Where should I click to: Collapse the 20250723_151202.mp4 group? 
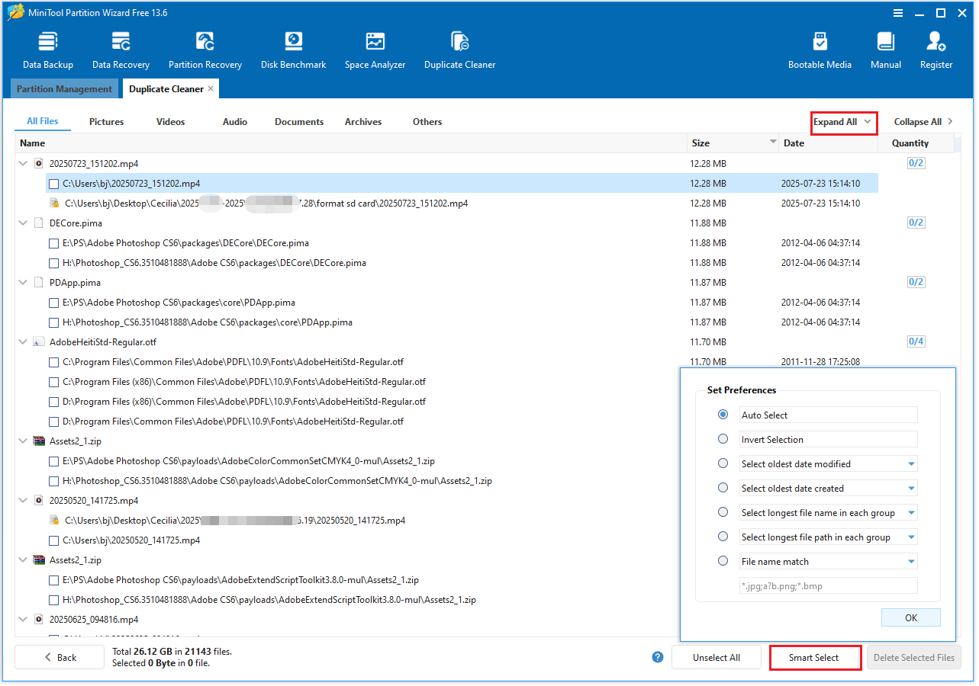23,164
